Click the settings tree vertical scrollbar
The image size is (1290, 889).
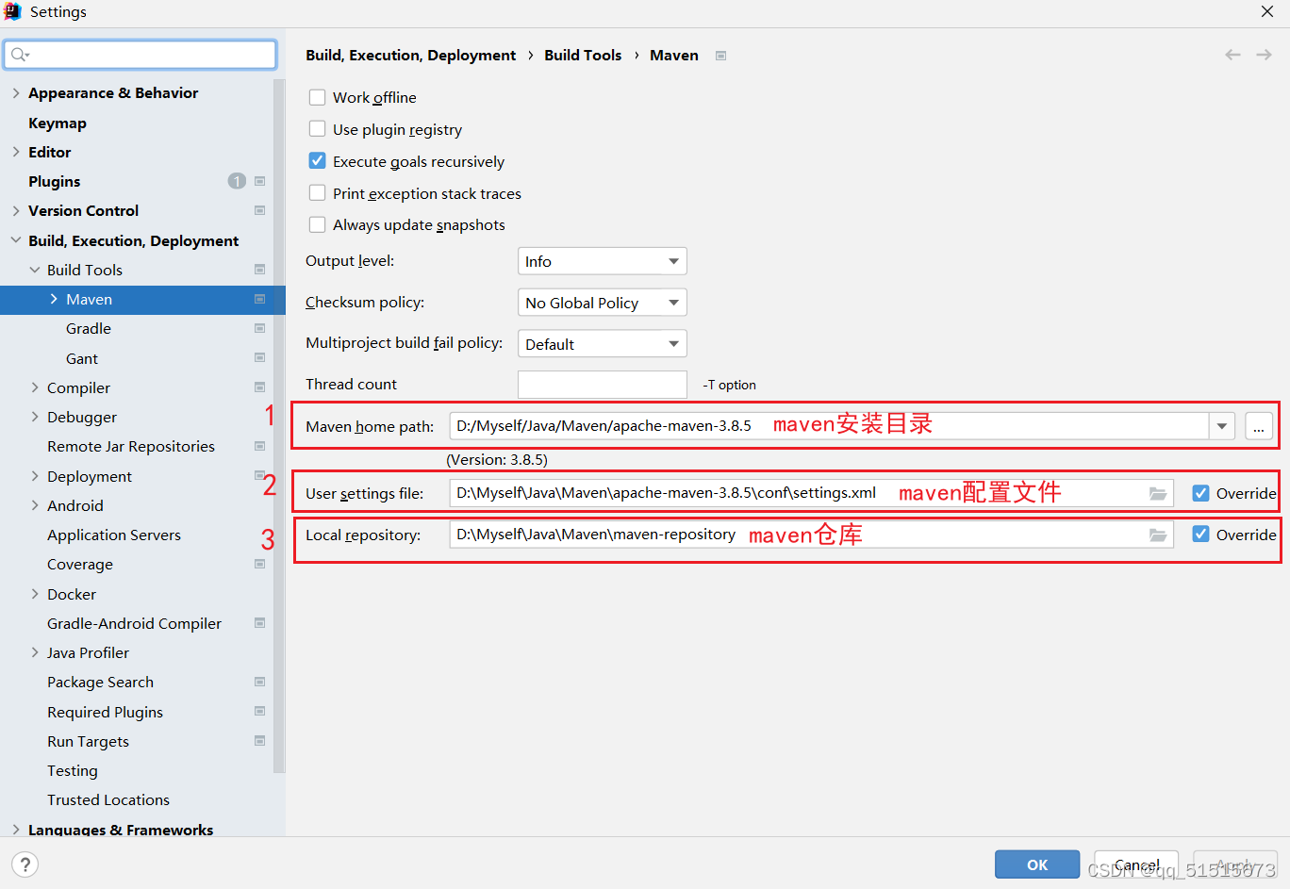coord(279,424)
